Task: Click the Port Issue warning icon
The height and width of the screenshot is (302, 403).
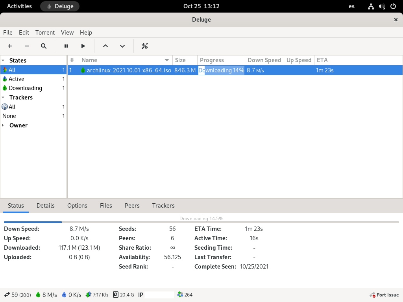Action: (372, 295)
